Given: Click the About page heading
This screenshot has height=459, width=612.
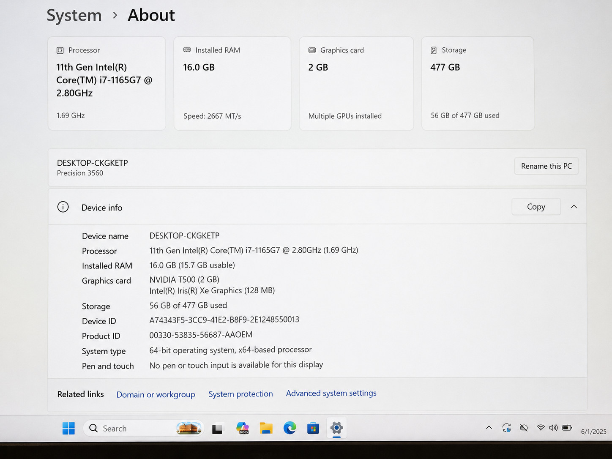Looking at the screenshot, I should pos(151,15).
